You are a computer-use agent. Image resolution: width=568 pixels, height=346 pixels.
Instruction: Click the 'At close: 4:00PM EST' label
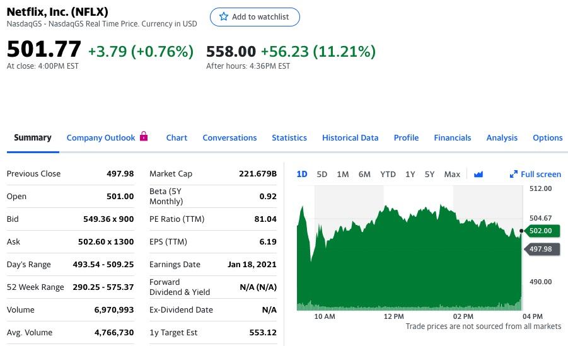pos(43,66)
